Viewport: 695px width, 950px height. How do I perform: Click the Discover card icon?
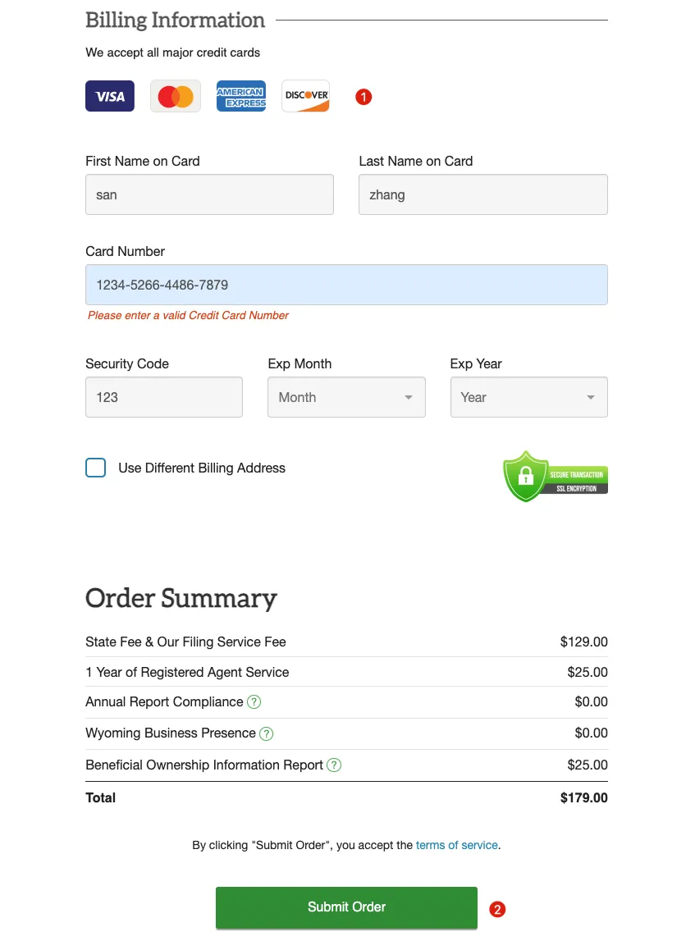[x=306, y=96]
